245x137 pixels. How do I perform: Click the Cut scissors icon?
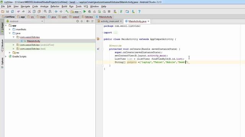29,11
